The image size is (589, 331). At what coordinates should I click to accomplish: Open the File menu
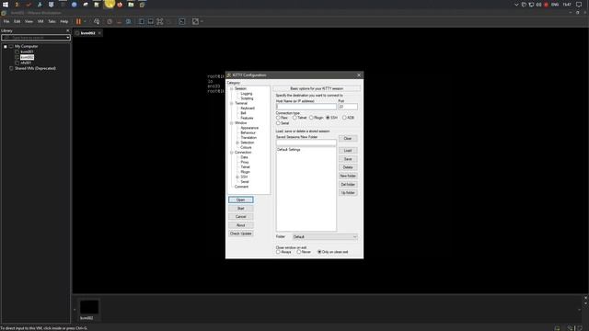tap(6, 22)
